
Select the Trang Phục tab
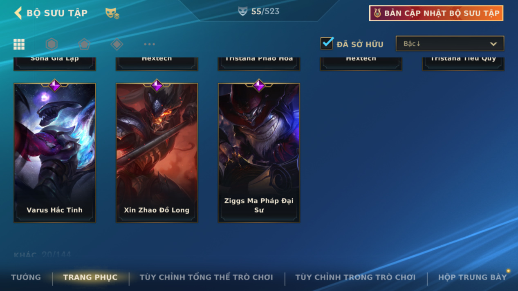tap(90, 277)
